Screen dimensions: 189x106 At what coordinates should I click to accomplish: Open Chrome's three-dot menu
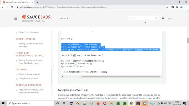coord(186,7)
